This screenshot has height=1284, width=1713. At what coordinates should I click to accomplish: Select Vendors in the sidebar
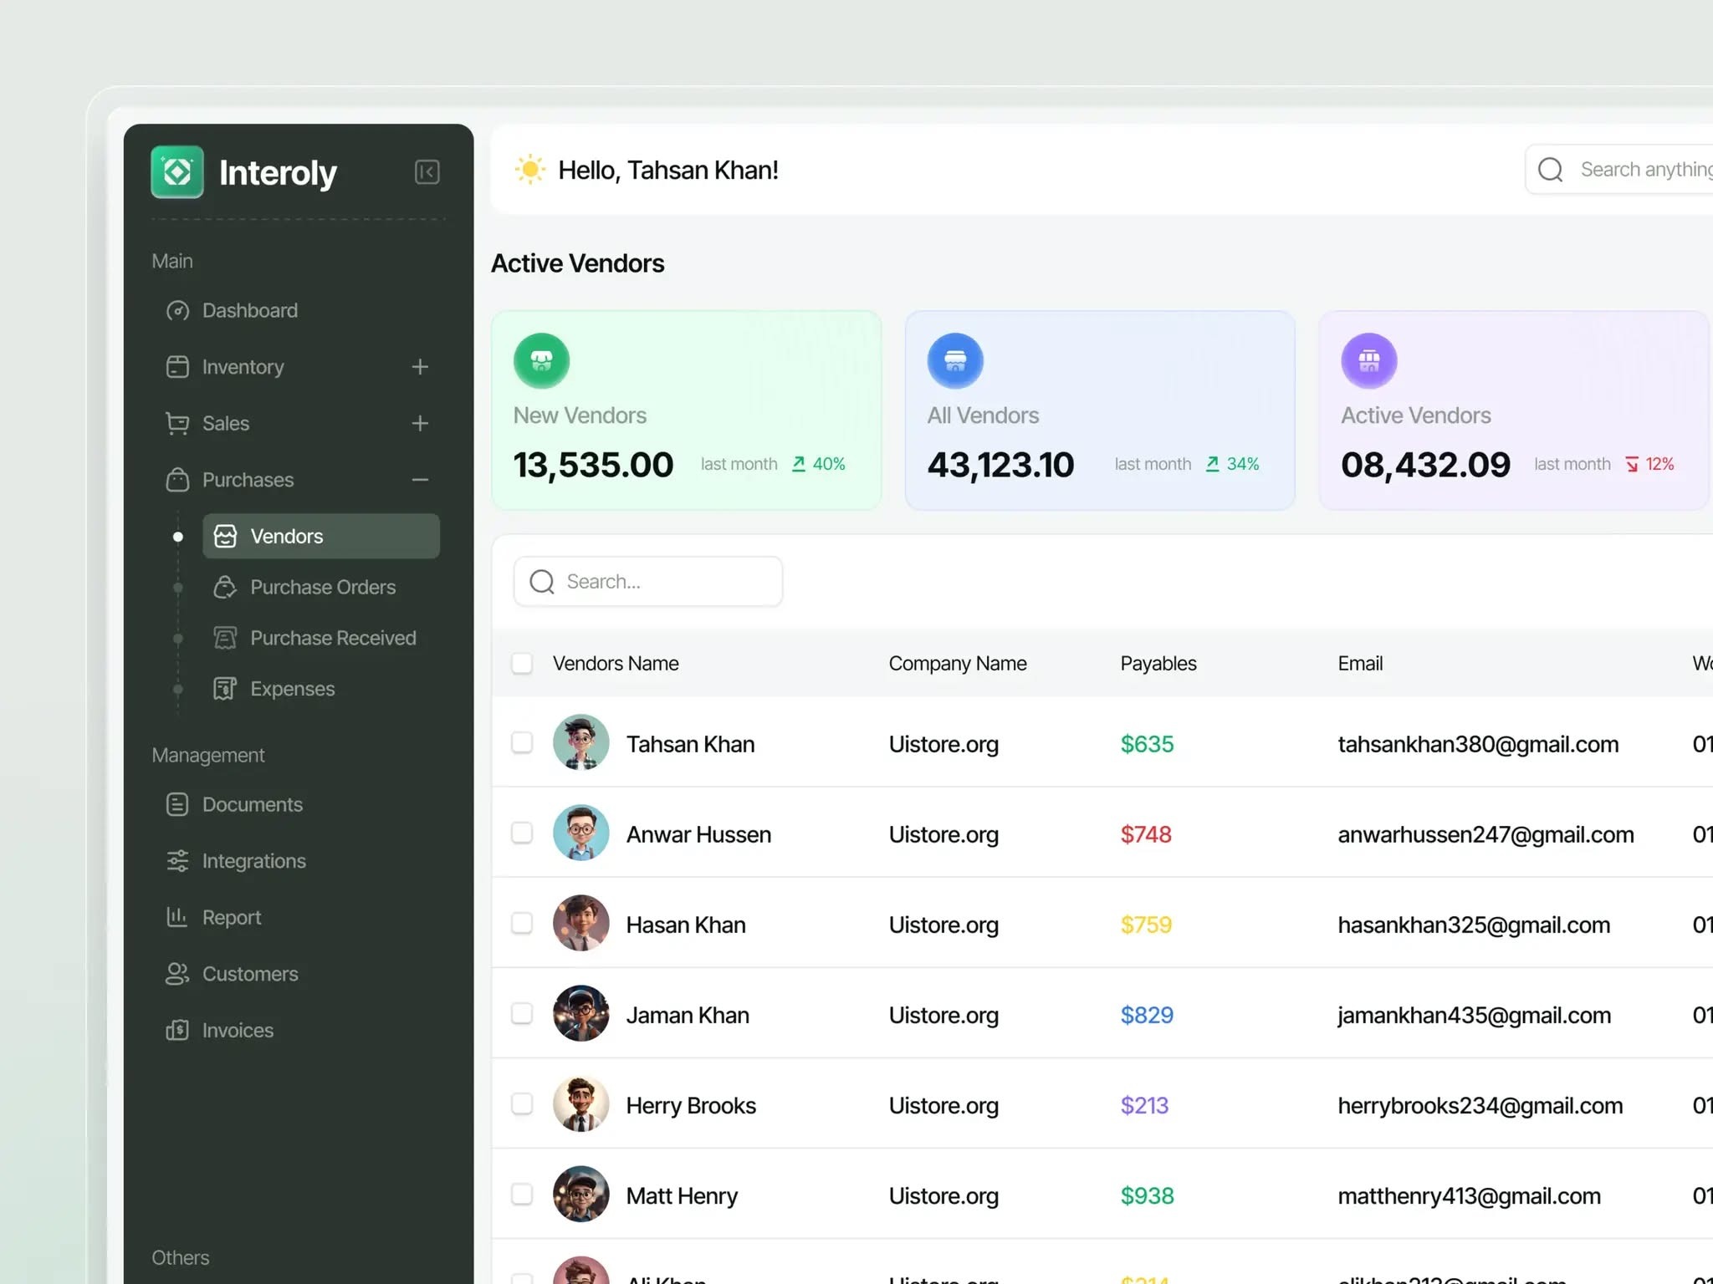pos(321,536)
